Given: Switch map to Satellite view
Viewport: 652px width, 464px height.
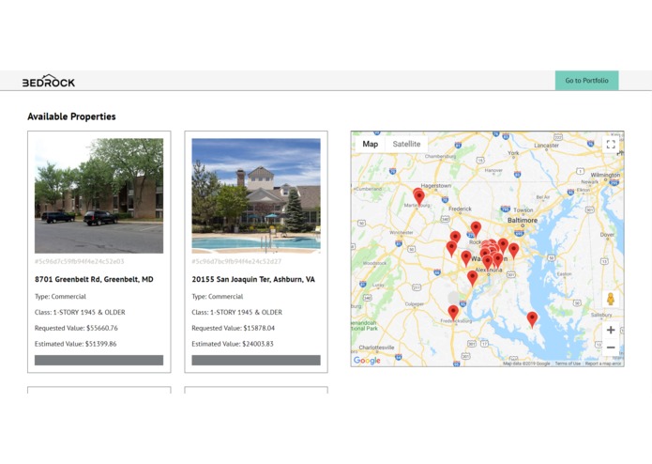Looking at the screenshot, I should 406,144.
